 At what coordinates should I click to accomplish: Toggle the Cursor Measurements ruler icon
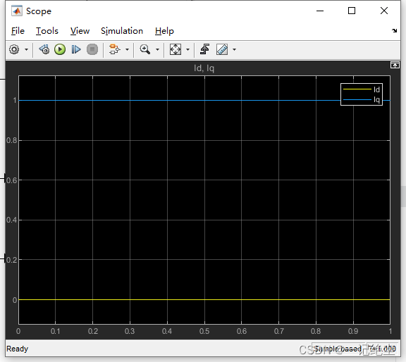click(222, 49)
